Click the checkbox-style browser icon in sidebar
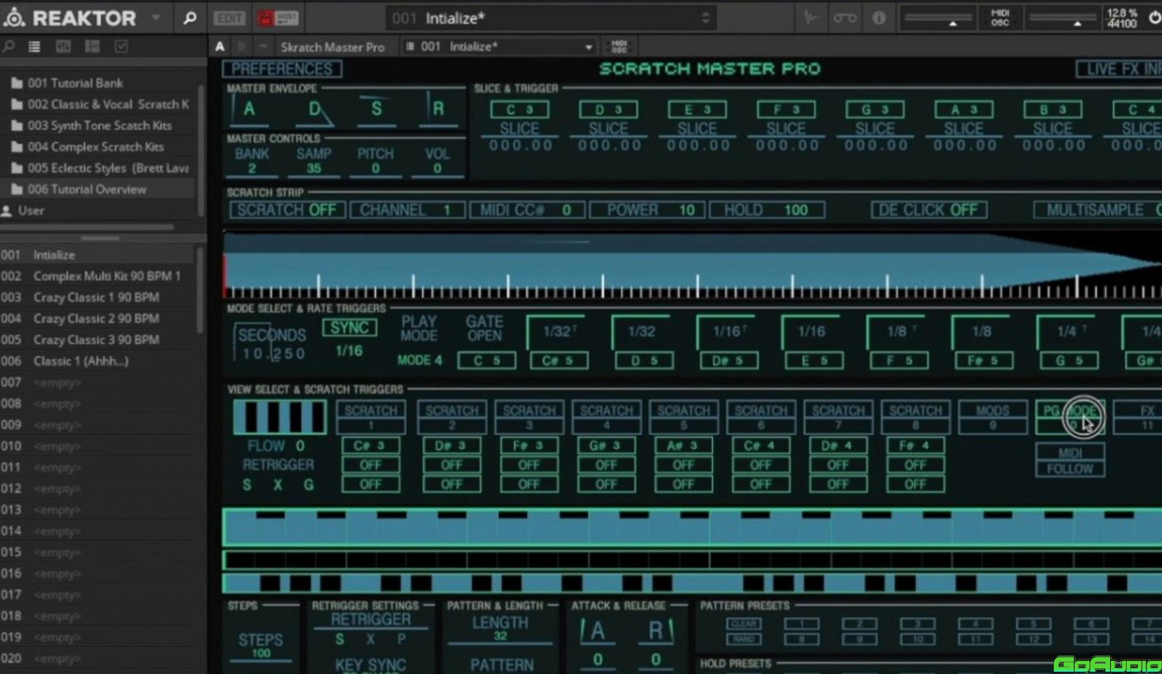The height and width of the screenshot is (674, 1162). pyautogui.click(x=121, y=47)
